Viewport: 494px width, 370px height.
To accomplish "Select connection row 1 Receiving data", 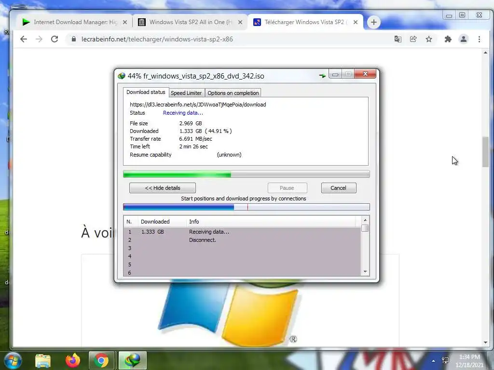I will pos(242,232).
